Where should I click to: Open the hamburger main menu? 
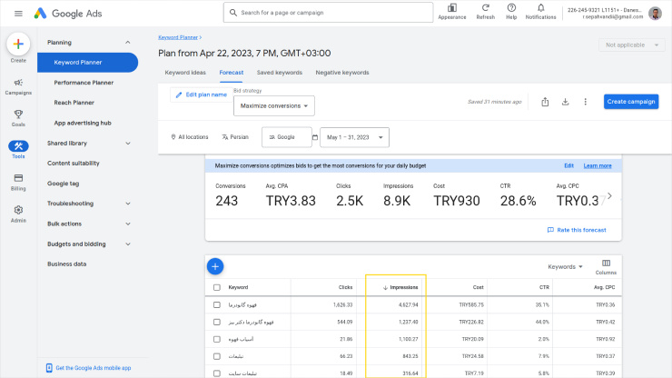click(18, 14)
